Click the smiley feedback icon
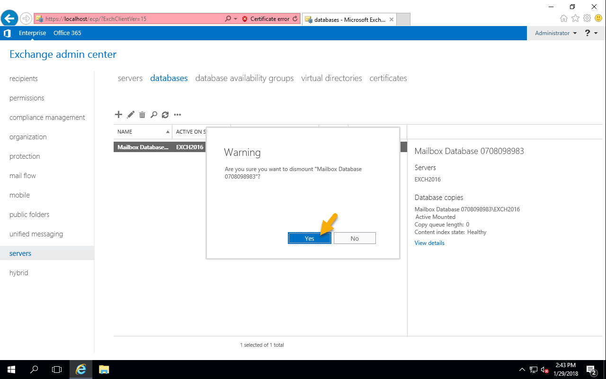This screenshot has width=606, height=379. (598, 18)
